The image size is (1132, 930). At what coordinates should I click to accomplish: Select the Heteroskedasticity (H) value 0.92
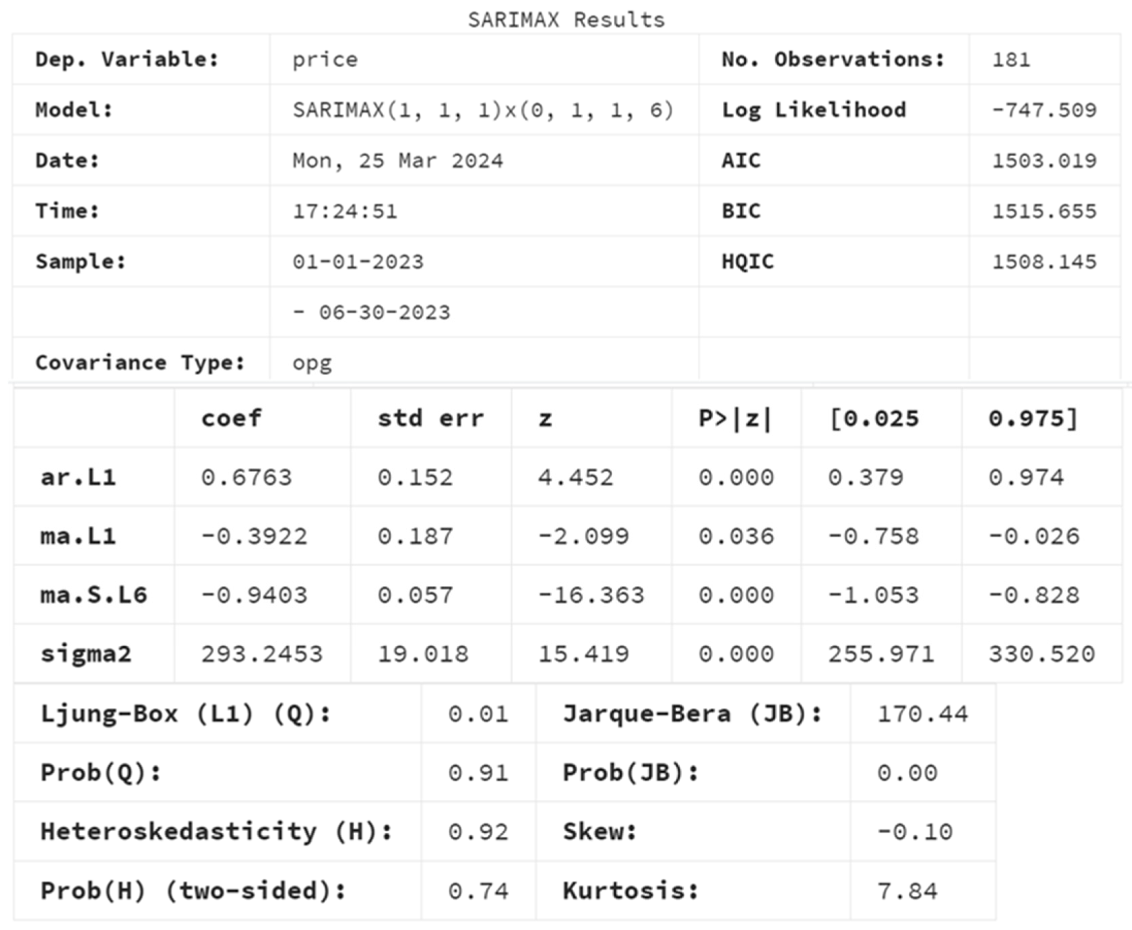coord(478,832)
